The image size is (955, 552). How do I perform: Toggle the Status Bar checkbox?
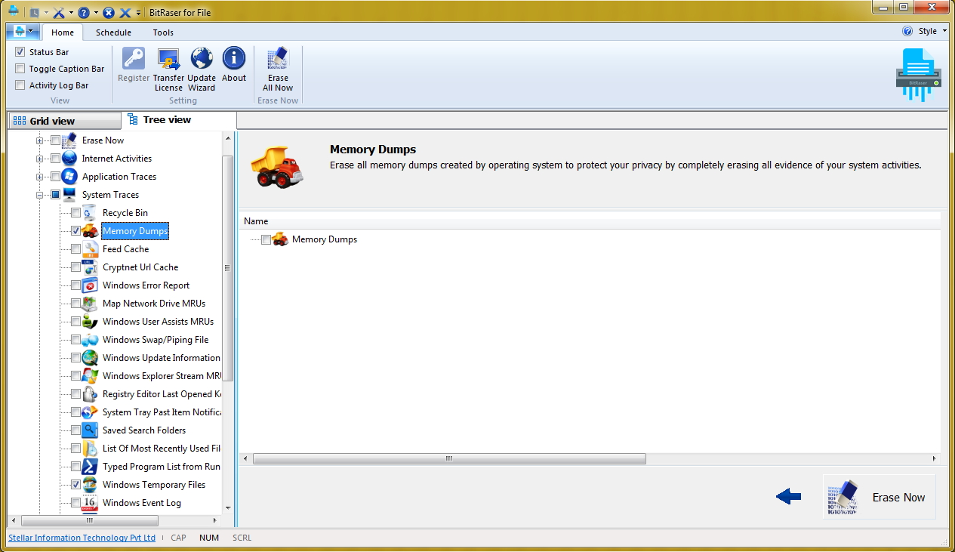click(x=20, y=52)
